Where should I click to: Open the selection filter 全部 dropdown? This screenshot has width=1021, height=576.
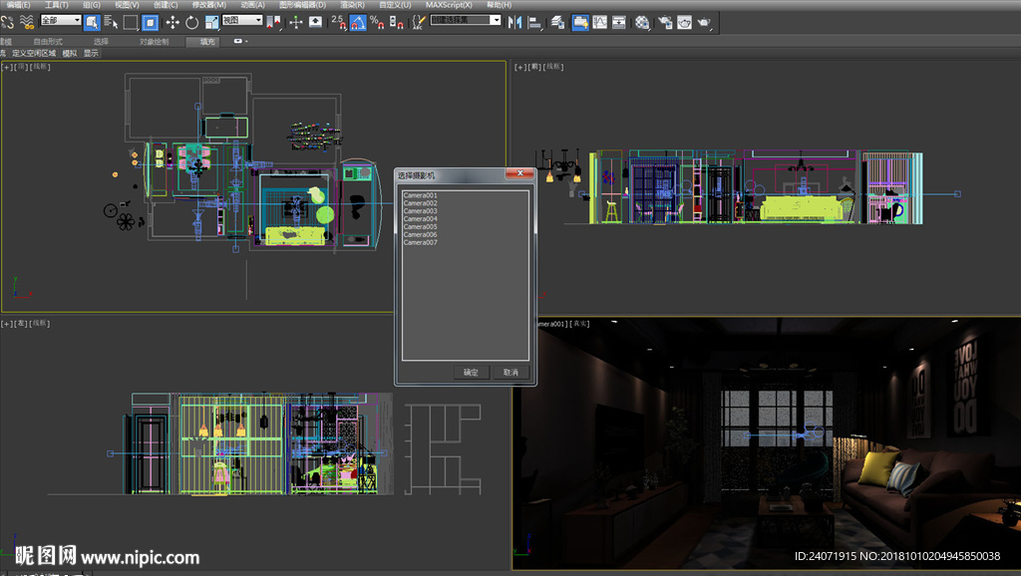61,20
